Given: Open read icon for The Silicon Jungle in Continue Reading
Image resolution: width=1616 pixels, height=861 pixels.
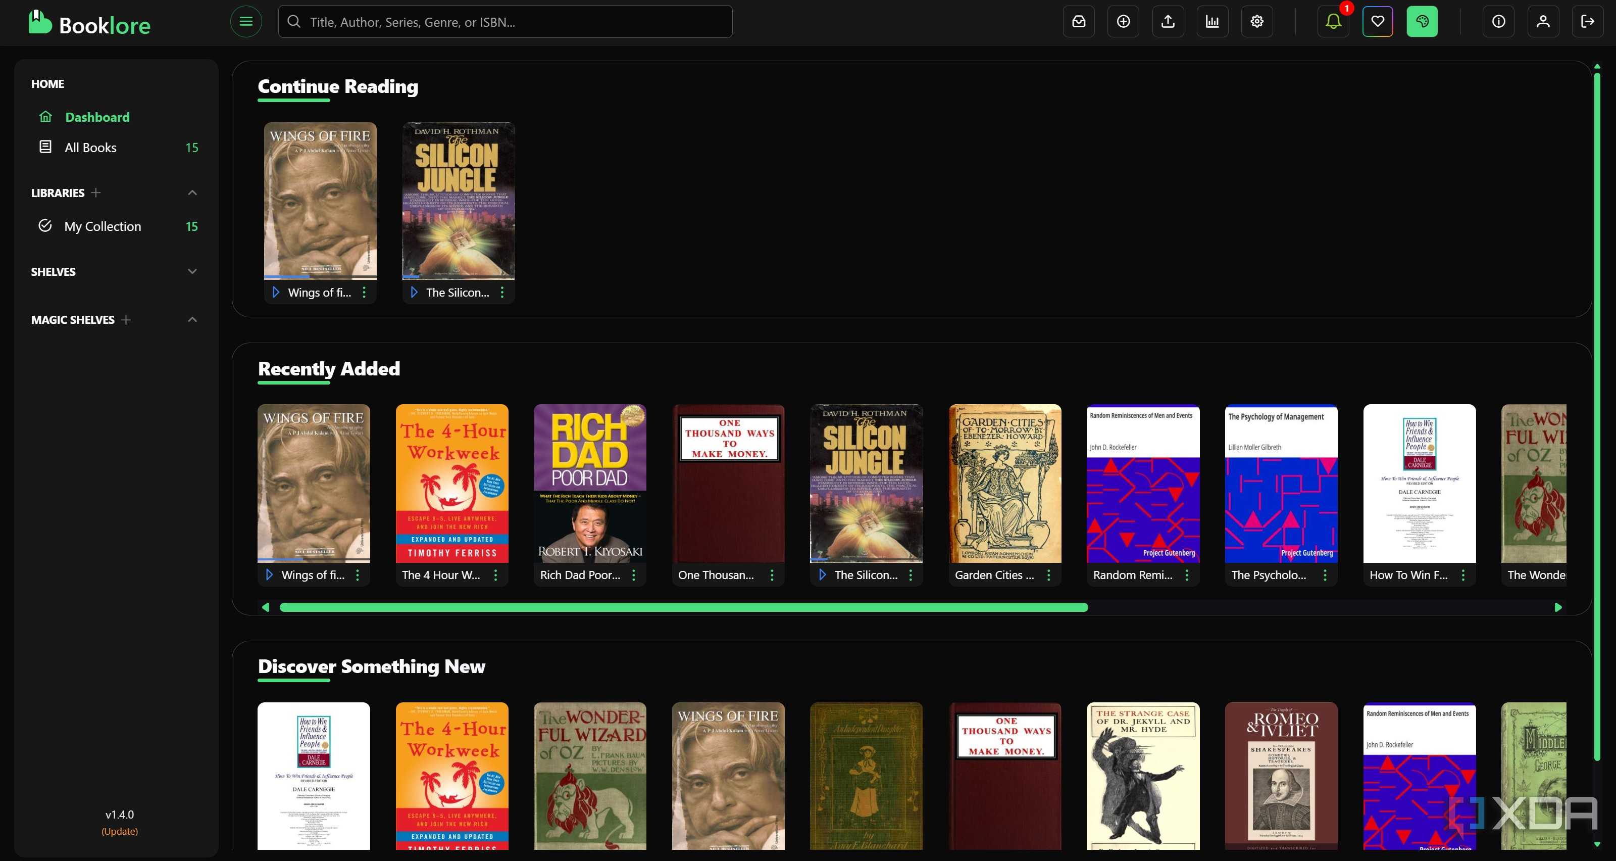Looking at the screenshot, I should pos(414,293).
